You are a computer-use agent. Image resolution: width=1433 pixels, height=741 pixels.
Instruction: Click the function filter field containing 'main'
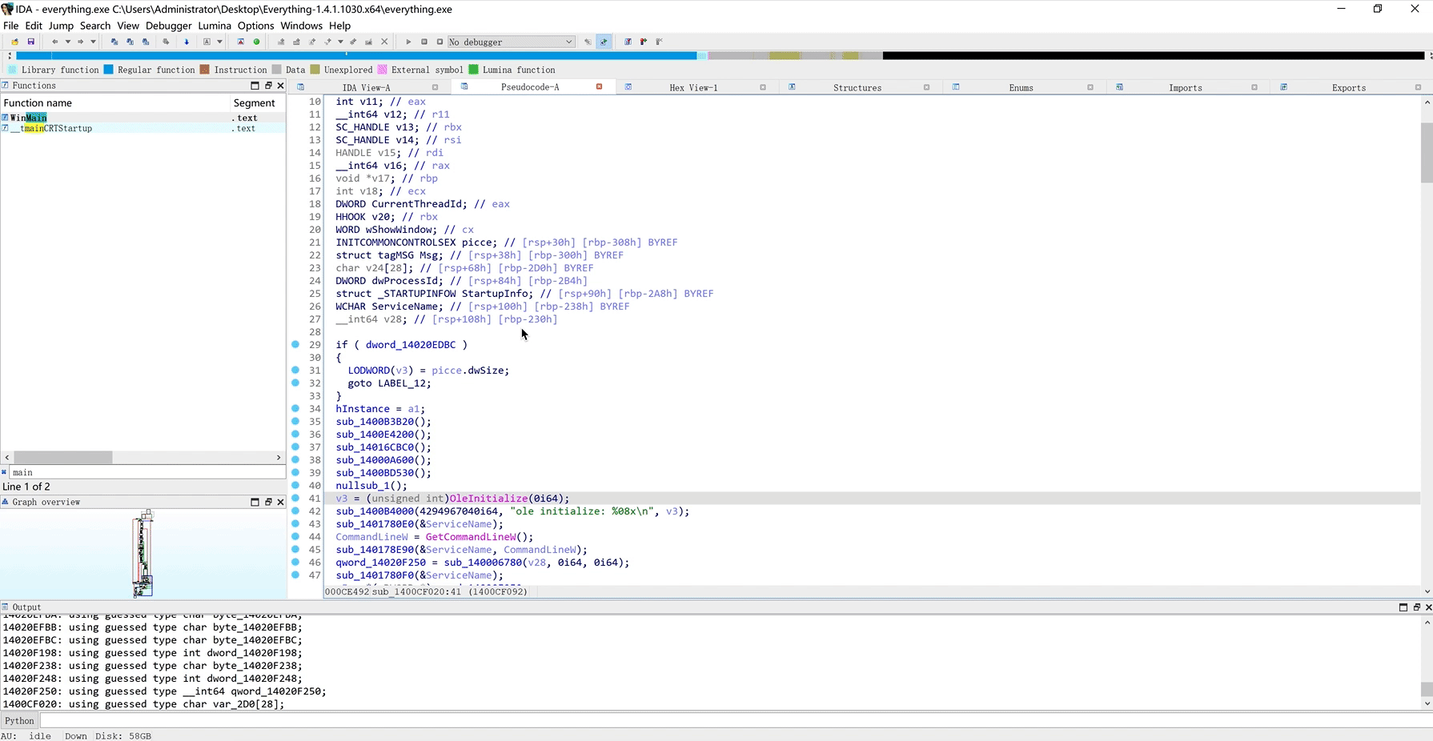[x=144, y=472]
